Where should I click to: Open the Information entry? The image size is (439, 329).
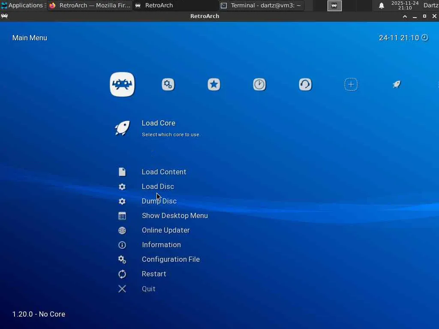(161, 245)
